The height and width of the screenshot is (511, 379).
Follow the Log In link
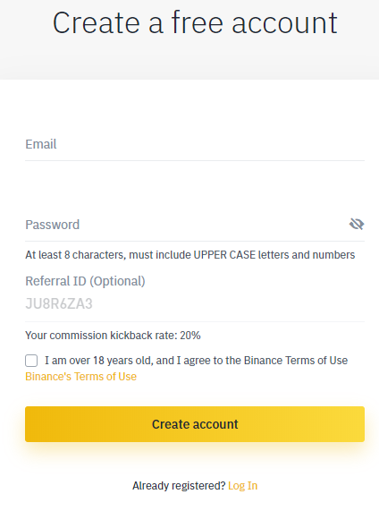pos(242,486)
